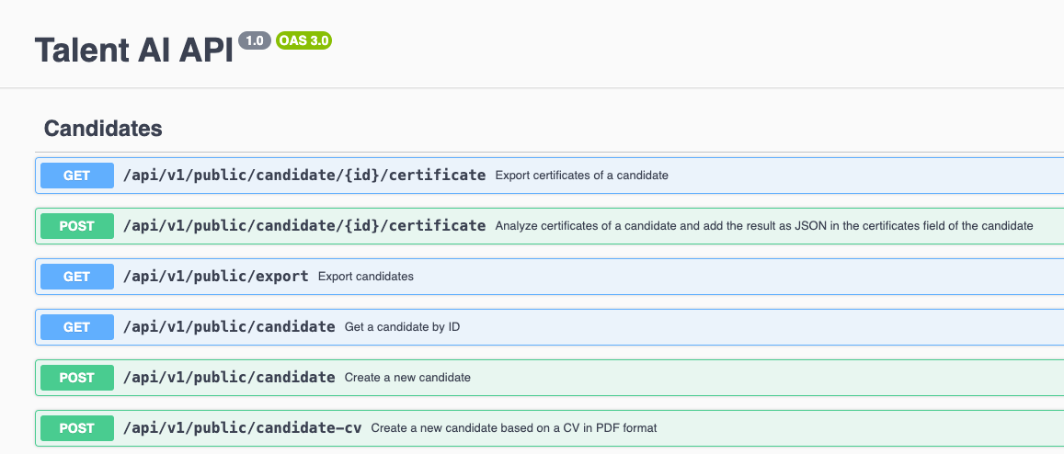This screenshot has width=1064, height=454.
Task: Click the "Analyze certificates of a candidate" description
Action: (763, 226)
